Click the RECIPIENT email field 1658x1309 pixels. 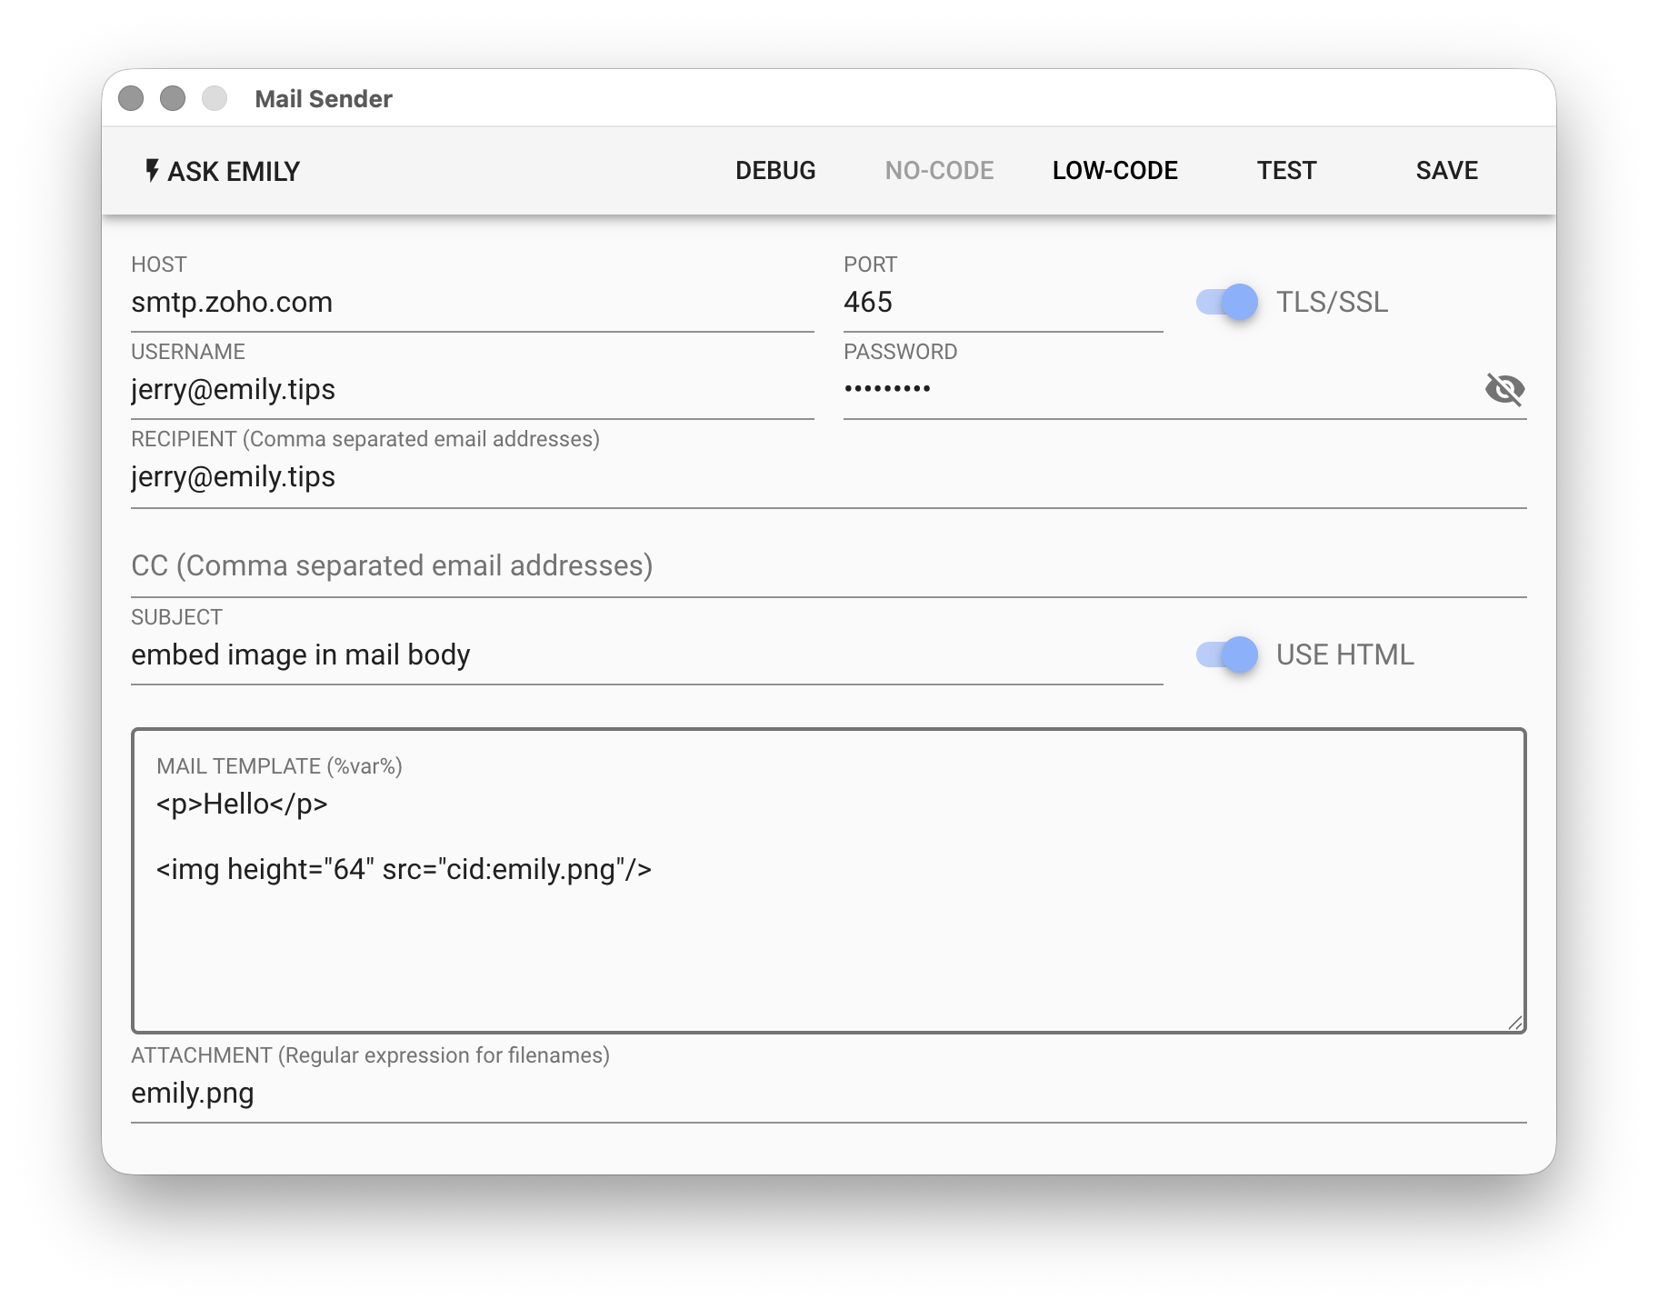point(827,477)
